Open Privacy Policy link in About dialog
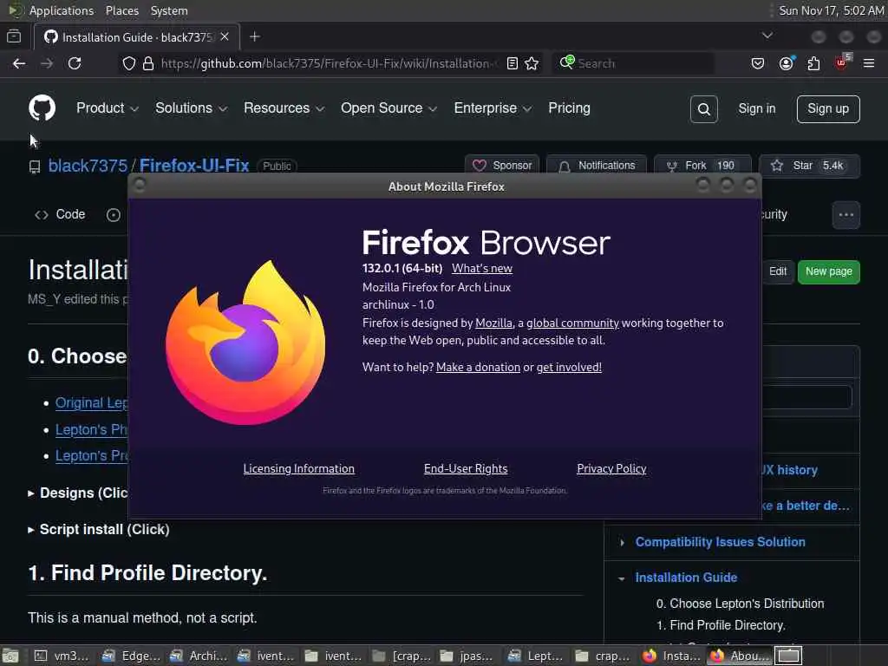 tap(611, 469)
